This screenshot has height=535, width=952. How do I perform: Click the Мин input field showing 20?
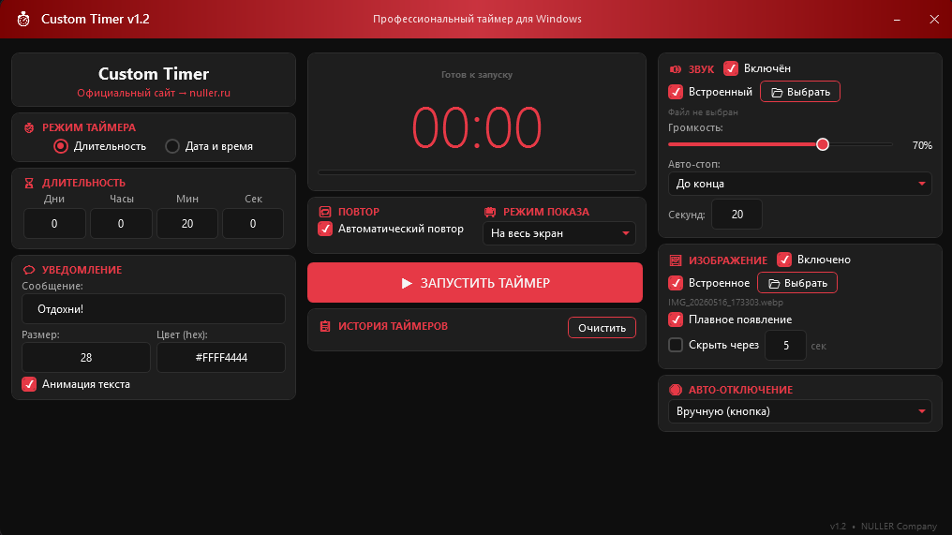[187, 224]
